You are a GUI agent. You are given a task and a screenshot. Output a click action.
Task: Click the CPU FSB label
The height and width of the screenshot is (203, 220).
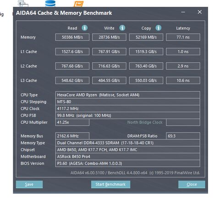(x=28, y=116)
